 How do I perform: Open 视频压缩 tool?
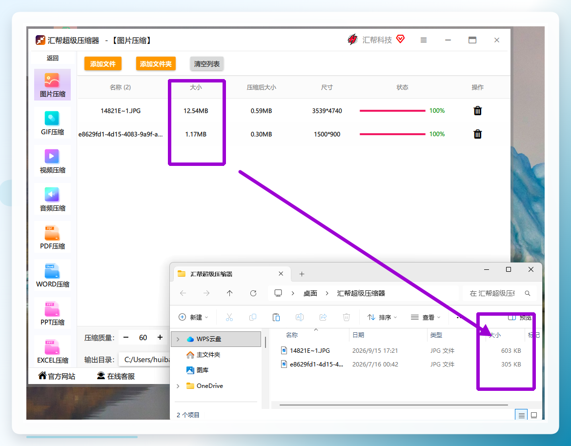[52, 162]
